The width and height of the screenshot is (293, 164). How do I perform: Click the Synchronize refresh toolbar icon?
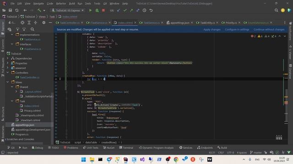pos(17,10)
